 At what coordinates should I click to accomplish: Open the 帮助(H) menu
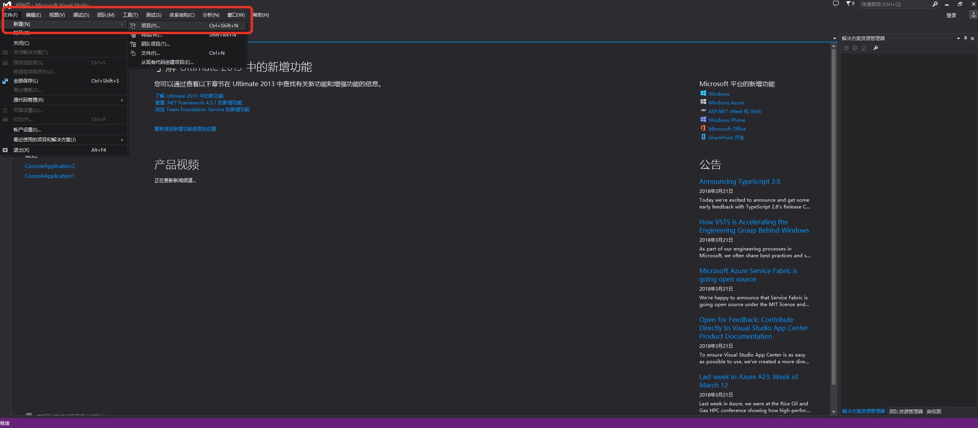(x=261, y=15)
